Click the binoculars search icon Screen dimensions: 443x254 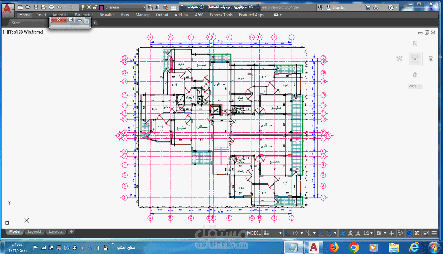321,7
